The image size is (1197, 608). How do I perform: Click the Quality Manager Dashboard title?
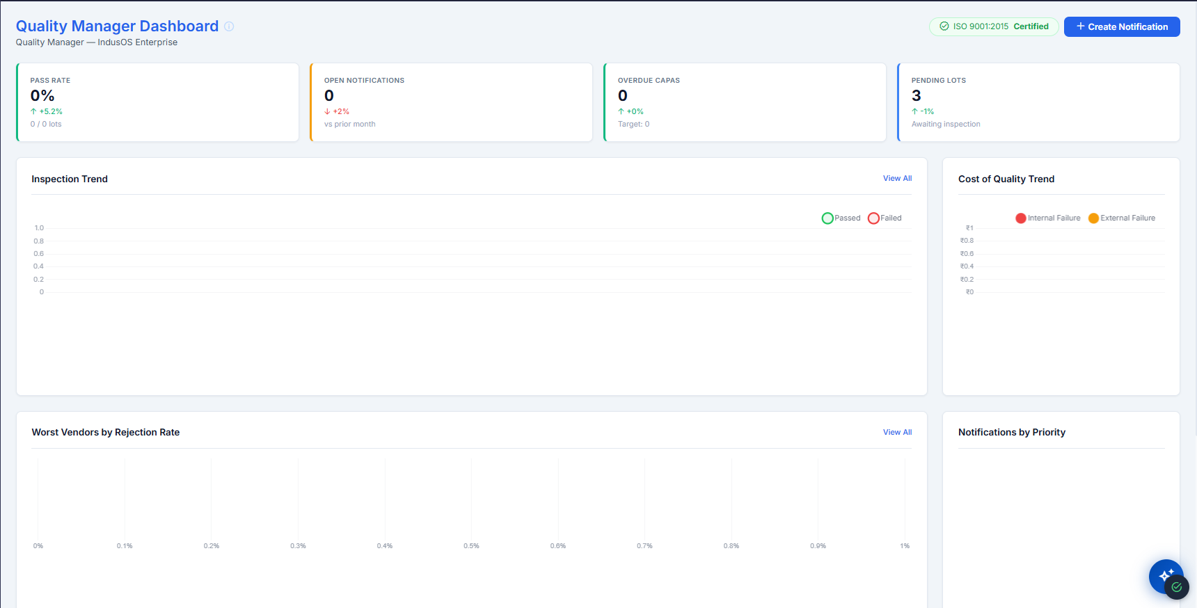(117, 26)
